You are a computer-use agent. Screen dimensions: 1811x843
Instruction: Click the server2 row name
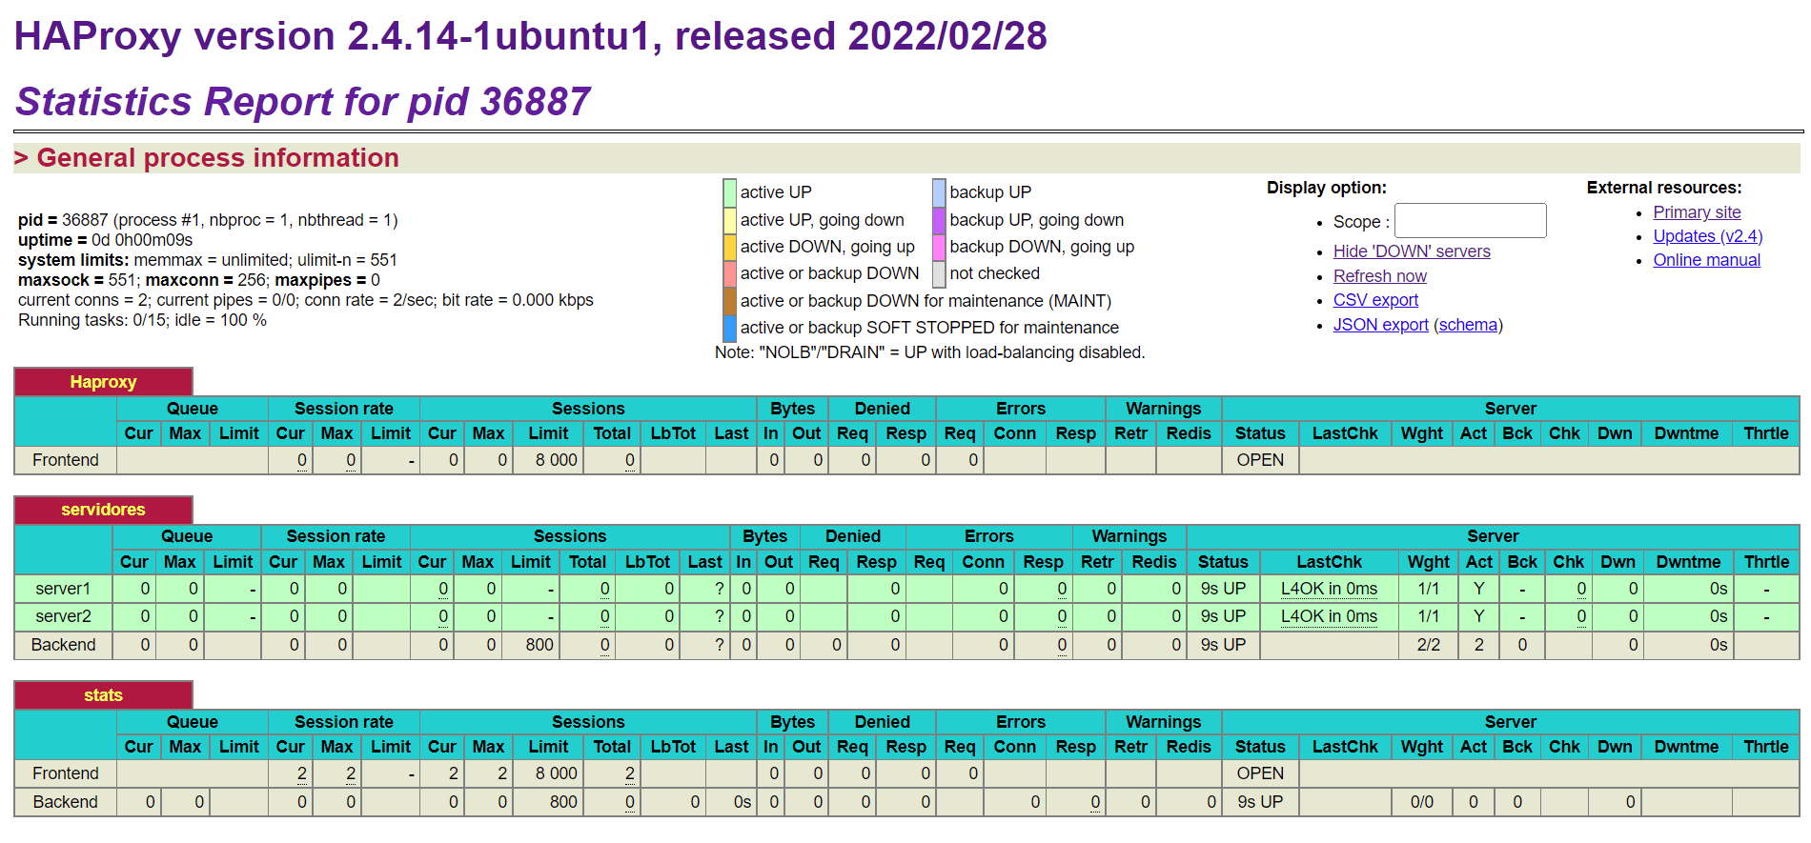[63, 616]
